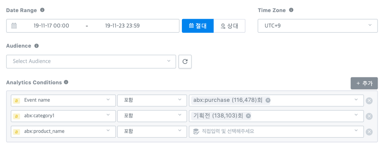384x144 pixels.
Task: Open the Select Audience dropdown
Action: 91,61
